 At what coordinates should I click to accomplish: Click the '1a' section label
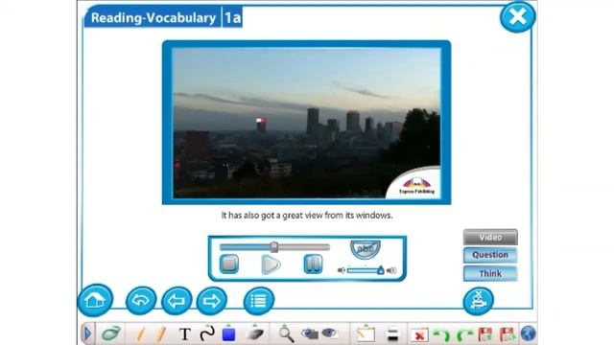tap(232, 18)
